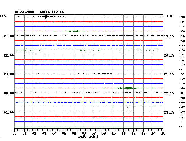Image resolution: width=186 pixels, height=141 pixels.
Task: Click the DC offset value -291
Action: [182, 55]
